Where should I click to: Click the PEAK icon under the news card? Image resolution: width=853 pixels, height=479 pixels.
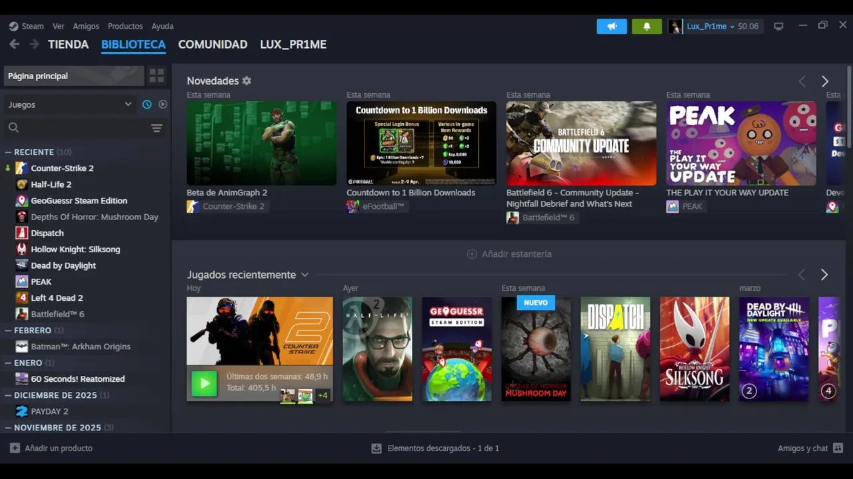pos(672,206)
